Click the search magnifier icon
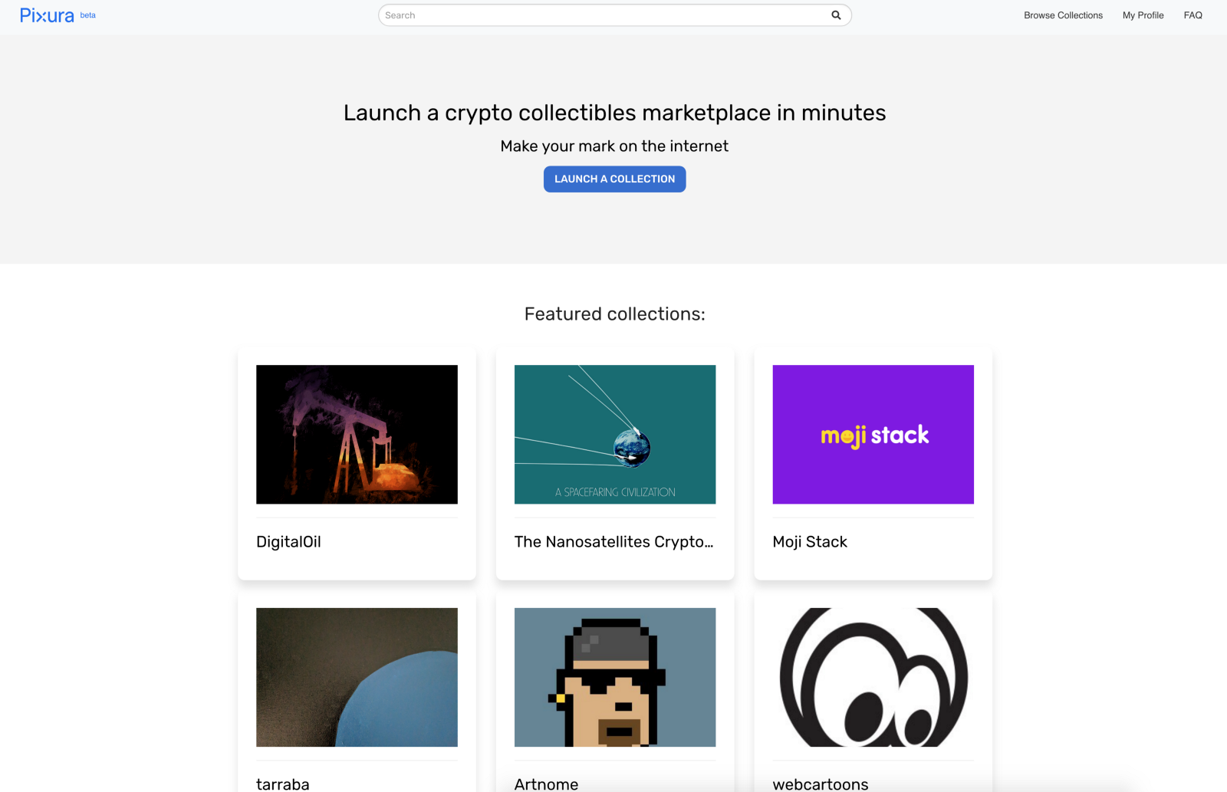The height and width of the screenshot is (792, 1227). point(836,15)
